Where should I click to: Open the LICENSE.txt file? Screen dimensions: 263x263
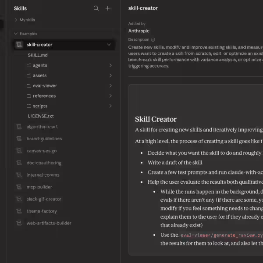(x=41, y=116)
